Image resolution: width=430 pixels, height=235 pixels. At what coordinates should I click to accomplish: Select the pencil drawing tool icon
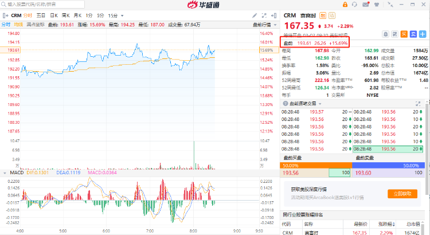tap(255, 15)
